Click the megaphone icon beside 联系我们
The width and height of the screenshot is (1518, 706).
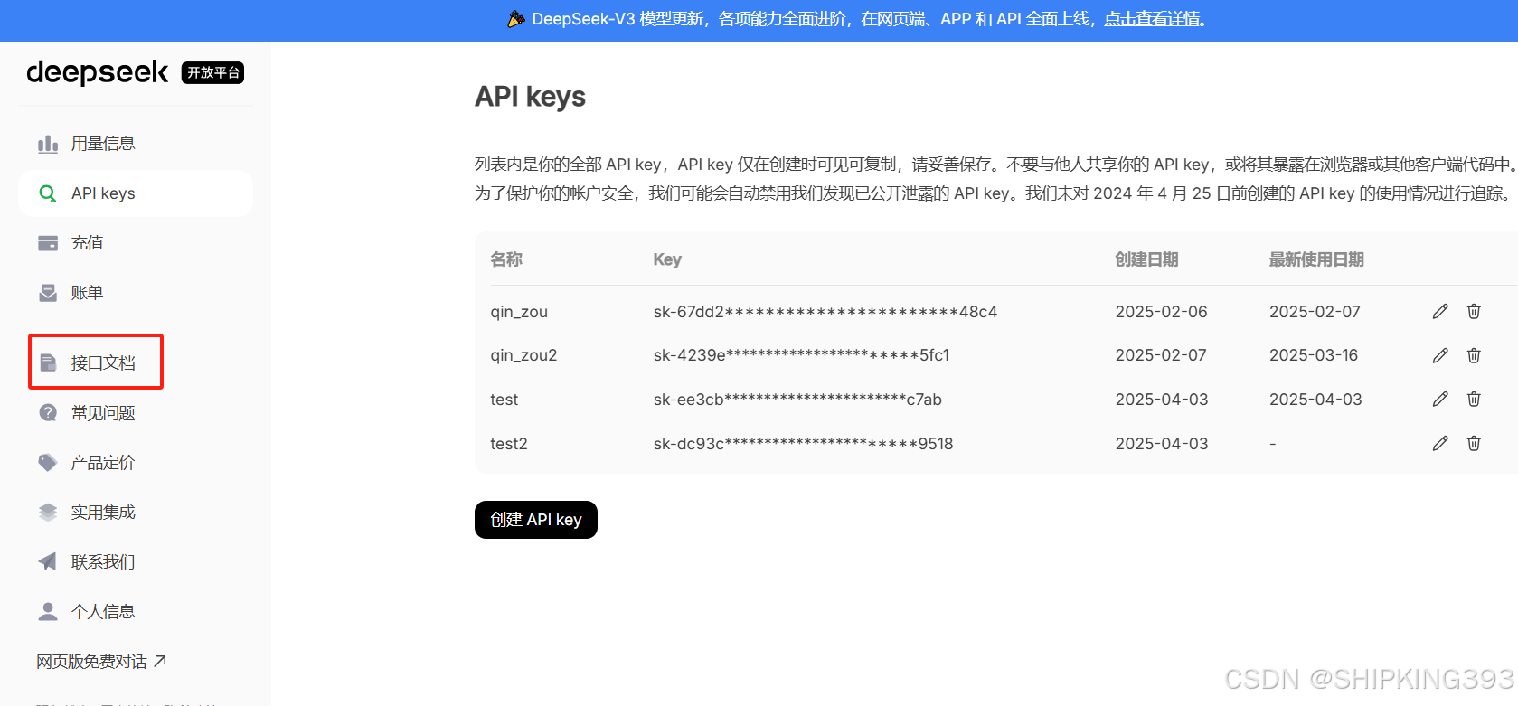pos(48,561)
